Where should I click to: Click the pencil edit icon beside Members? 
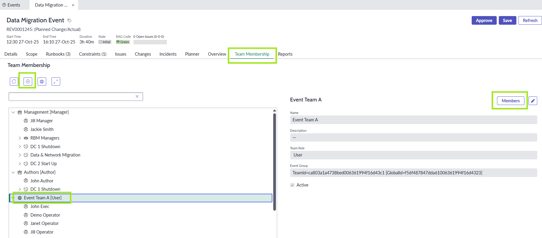(x=533, y=101)
